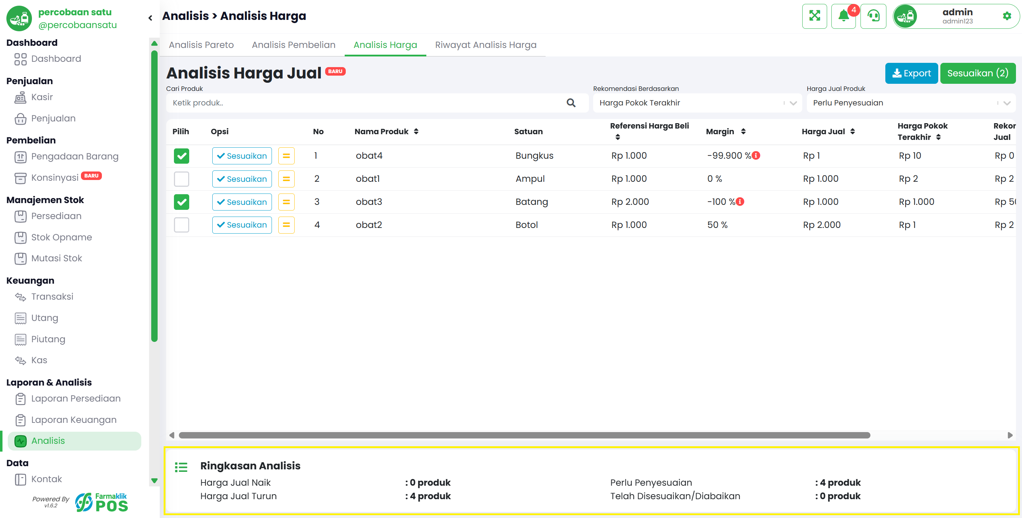Uncheck the obat3 row checkbox
The height and width of the screenshot is (518, 1022).
181,202
